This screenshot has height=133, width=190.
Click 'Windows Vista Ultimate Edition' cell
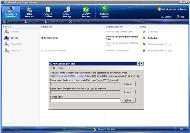pos(120,32)
